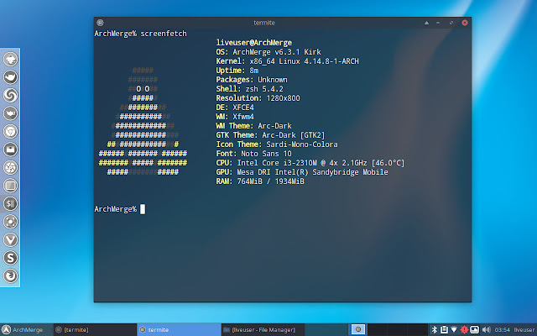The width and height of the screenshot is (537, 336).
Task: Select the highlighted termite taskbar entry
Action: point(179,330)
